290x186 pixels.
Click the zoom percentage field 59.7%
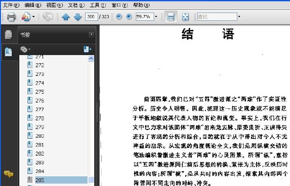coord(145,16)
